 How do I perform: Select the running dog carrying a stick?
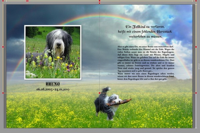(113, 104)
